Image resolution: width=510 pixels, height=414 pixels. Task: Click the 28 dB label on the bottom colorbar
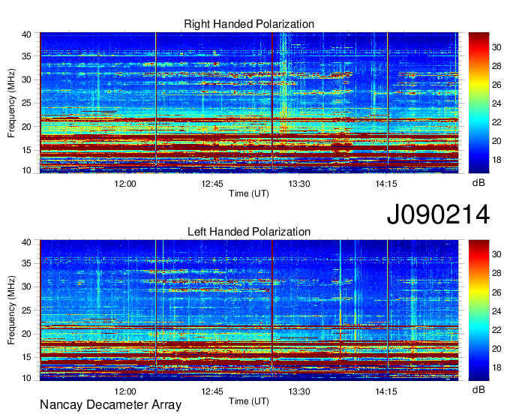coord(496,273)
